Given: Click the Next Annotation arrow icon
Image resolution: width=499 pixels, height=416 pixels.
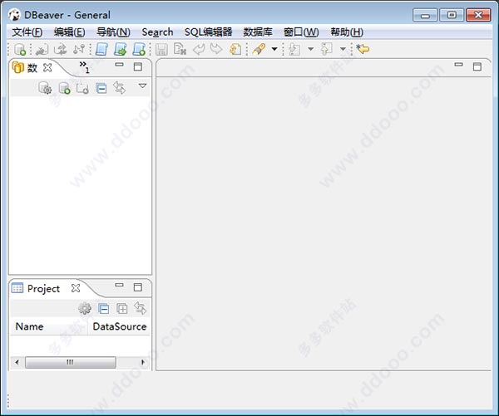Looking at the screenshot, I should tap(294, 49).
